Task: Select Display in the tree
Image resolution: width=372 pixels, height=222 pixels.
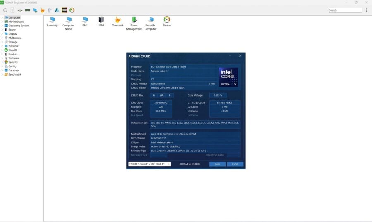Action: coord(12,34)
